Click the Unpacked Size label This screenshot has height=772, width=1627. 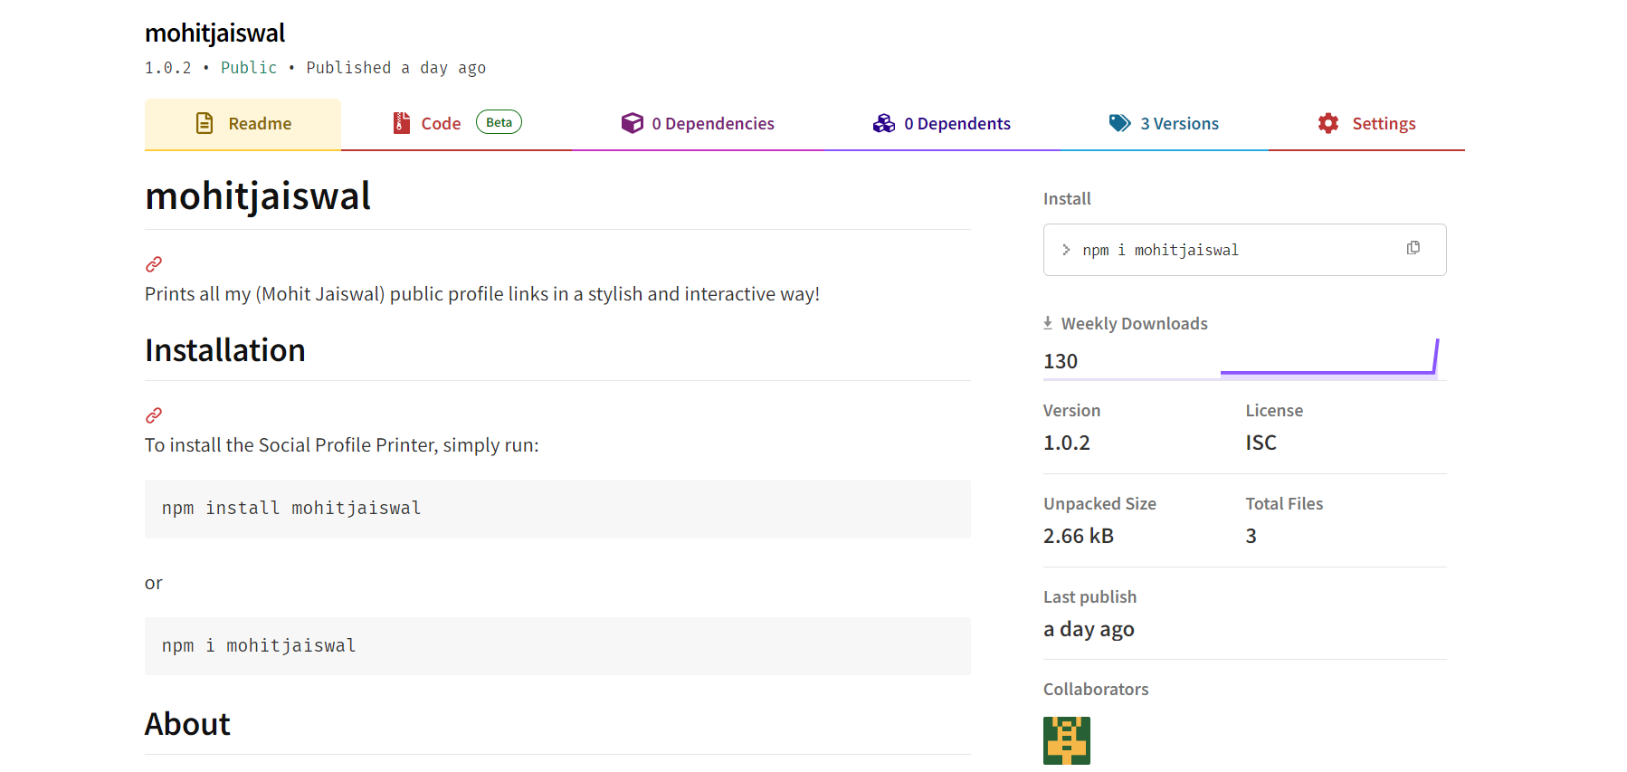(x=1099, y=503)
